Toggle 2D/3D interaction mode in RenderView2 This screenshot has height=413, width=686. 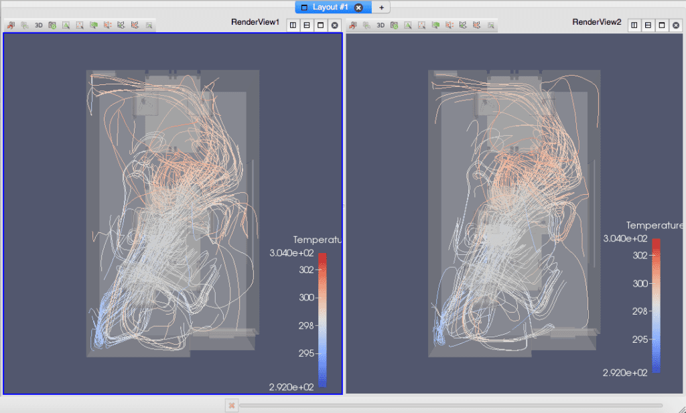[x=381, y=25]
